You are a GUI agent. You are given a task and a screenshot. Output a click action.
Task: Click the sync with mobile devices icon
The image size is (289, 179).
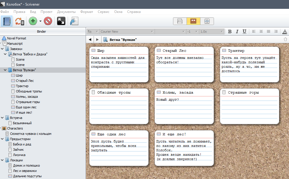click(x=20, y=21)
